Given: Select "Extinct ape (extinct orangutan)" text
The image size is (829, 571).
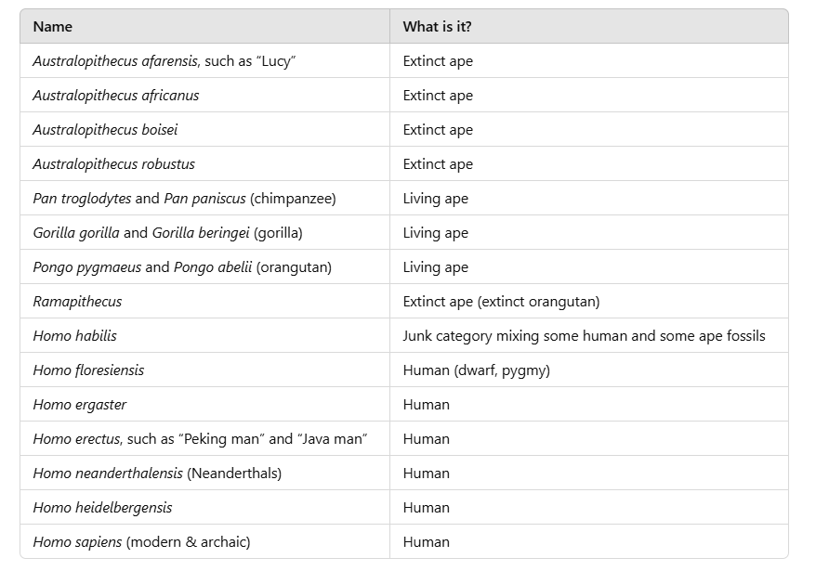Looking at the screenshot, I should click(501, 302).
